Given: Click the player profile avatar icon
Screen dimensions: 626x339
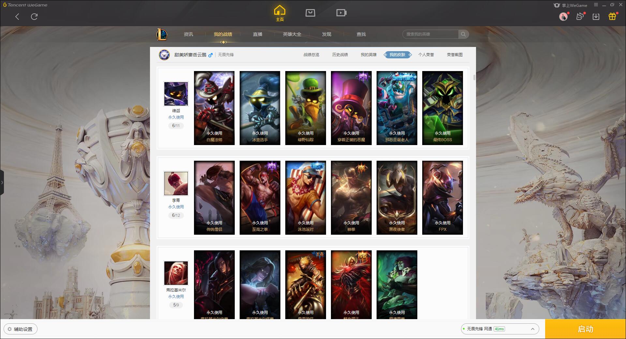Looking at the screenshot, I should (164, 55).
